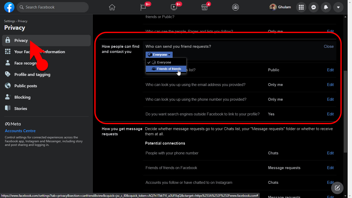Edit email address lookup setting
The height and width of the screenshot is (198, 352).
tap(330, 85)
